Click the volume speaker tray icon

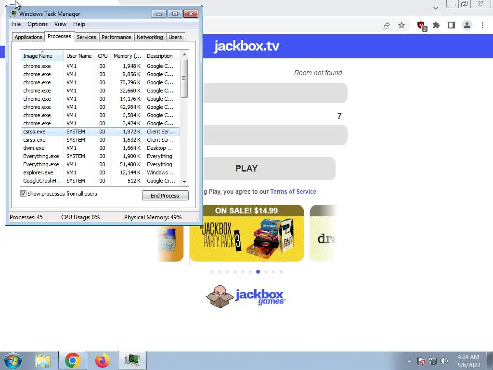pyautogui.click(x=444, y=361)
